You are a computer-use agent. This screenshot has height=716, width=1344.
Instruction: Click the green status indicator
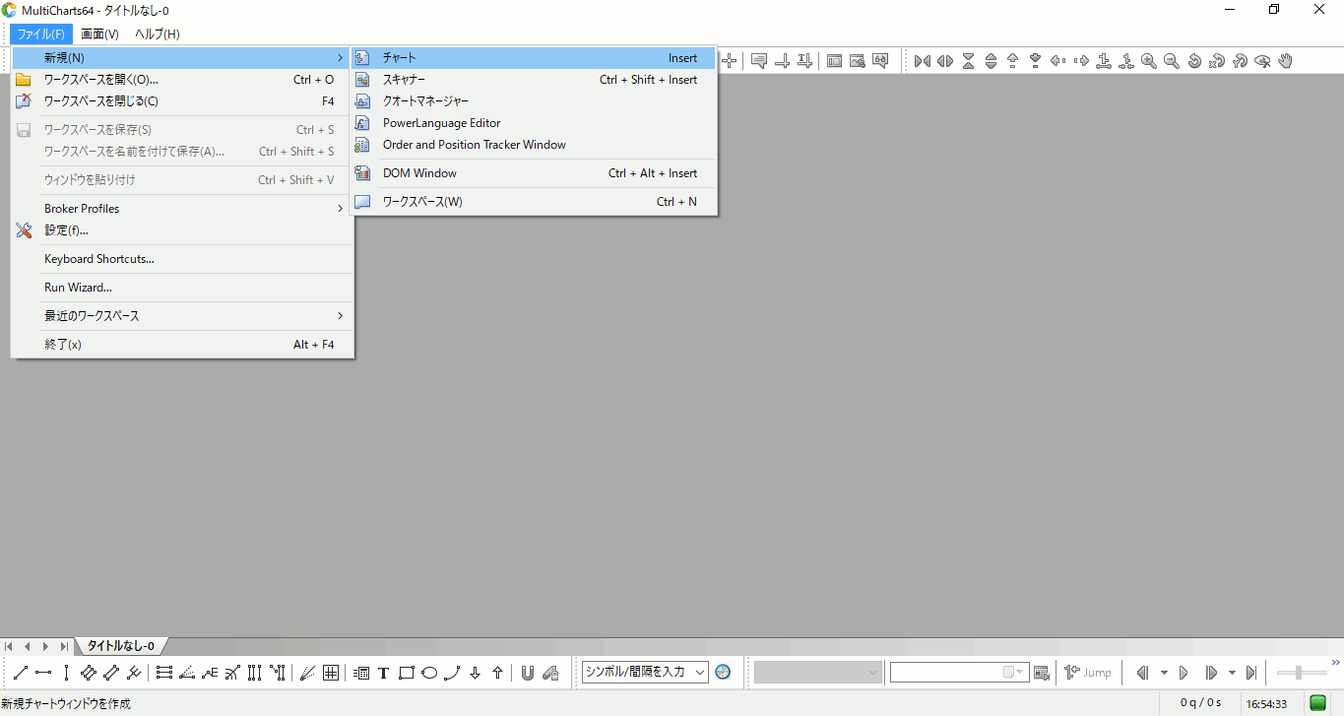coord(1317,703)
